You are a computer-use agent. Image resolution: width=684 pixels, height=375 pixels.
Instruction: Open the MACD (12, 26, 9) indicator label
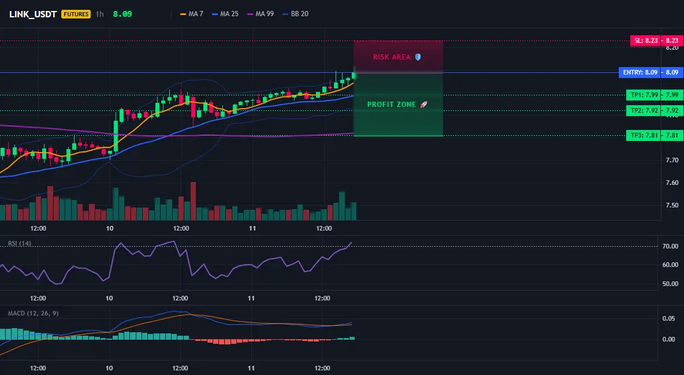click(33, 313)
